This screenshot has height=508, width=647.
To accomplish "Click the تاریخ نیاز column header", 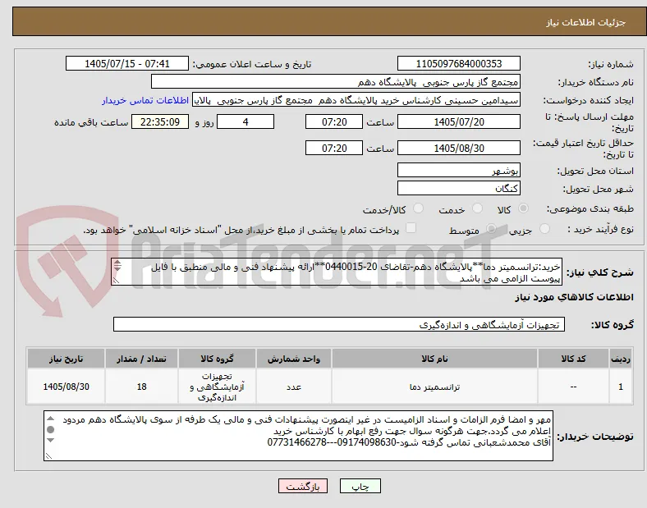I will (x=66, y=359).
